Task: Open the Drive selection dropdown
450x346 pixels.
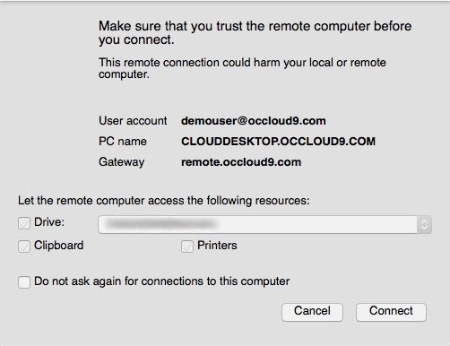Action: (264, 224)
